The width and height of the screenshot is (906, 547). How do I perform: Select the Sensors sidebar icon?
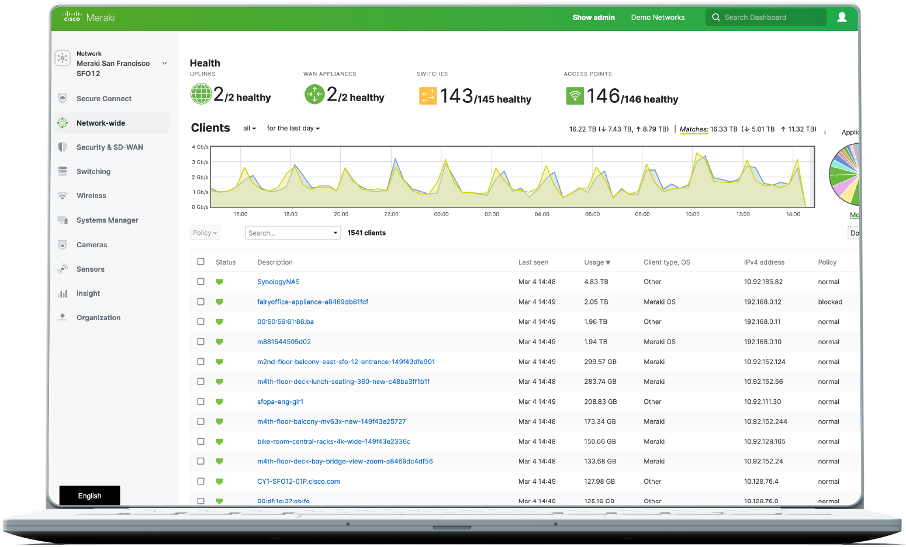(63, 269)
